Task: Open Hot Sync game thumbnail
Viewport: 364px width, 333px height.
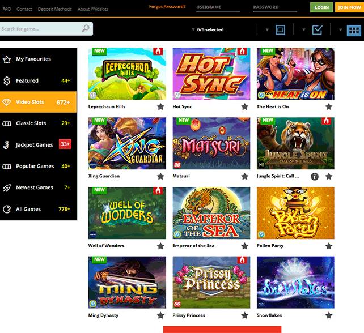Action: pyautogui.click(x=211, y=74)
